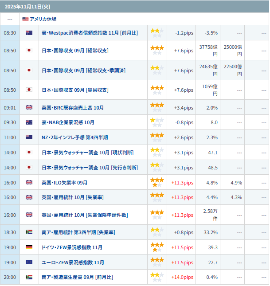Click the +14.0pips value for 南ア・製造業生産高
This screenshot has width=270, height=286.
(x=182, y=277)
